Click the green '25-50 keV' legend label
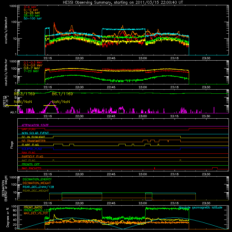 coord(32,16)
